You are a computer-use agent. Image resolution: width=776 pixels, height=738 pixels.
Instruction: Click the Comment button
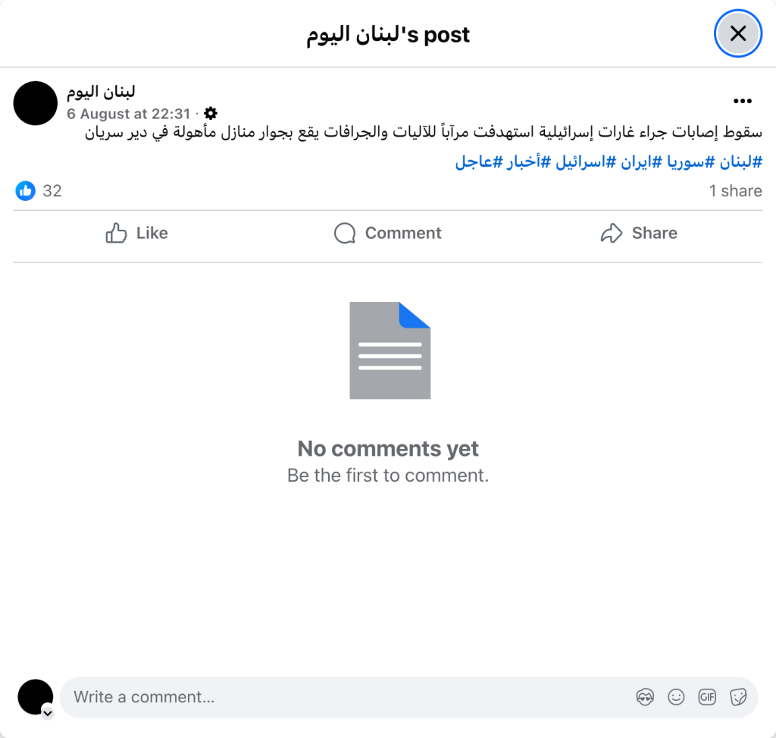click(x=387, y=233)
